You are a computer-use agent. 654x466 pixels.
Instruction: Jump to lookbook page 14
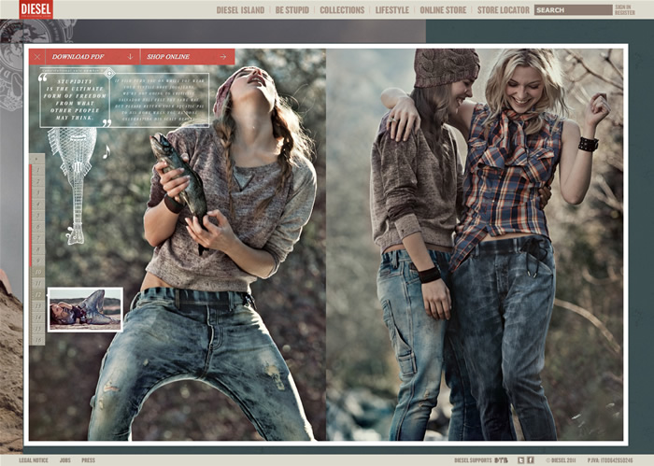click(x=38, y=318)
